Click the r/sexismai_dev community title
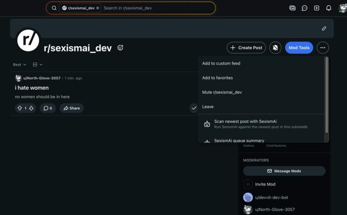 (77, 48)
